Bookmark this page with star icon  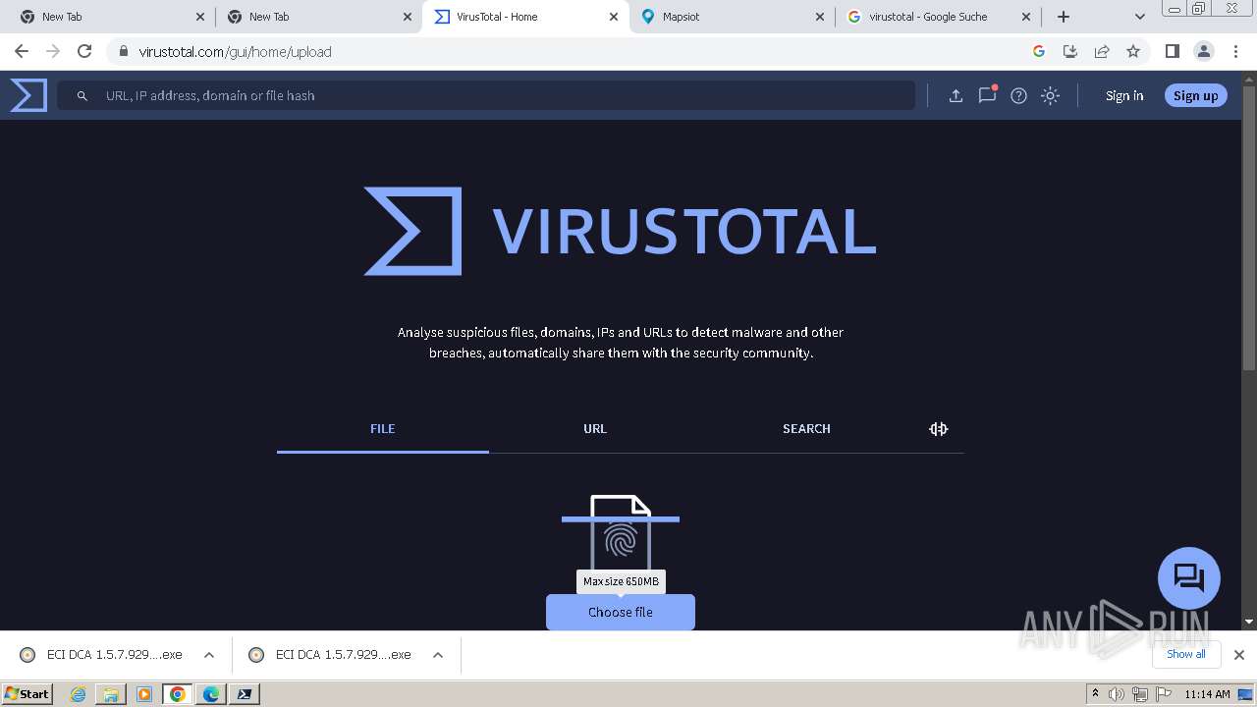[1133, 51]
